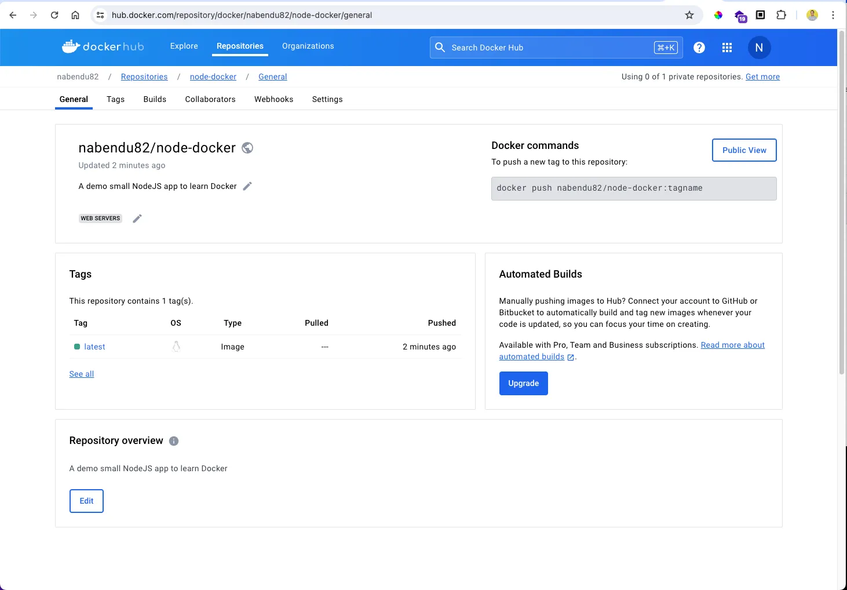Reload the page with refresh icon
This screenshot has width=847, height=590.
tap(54, 15)
